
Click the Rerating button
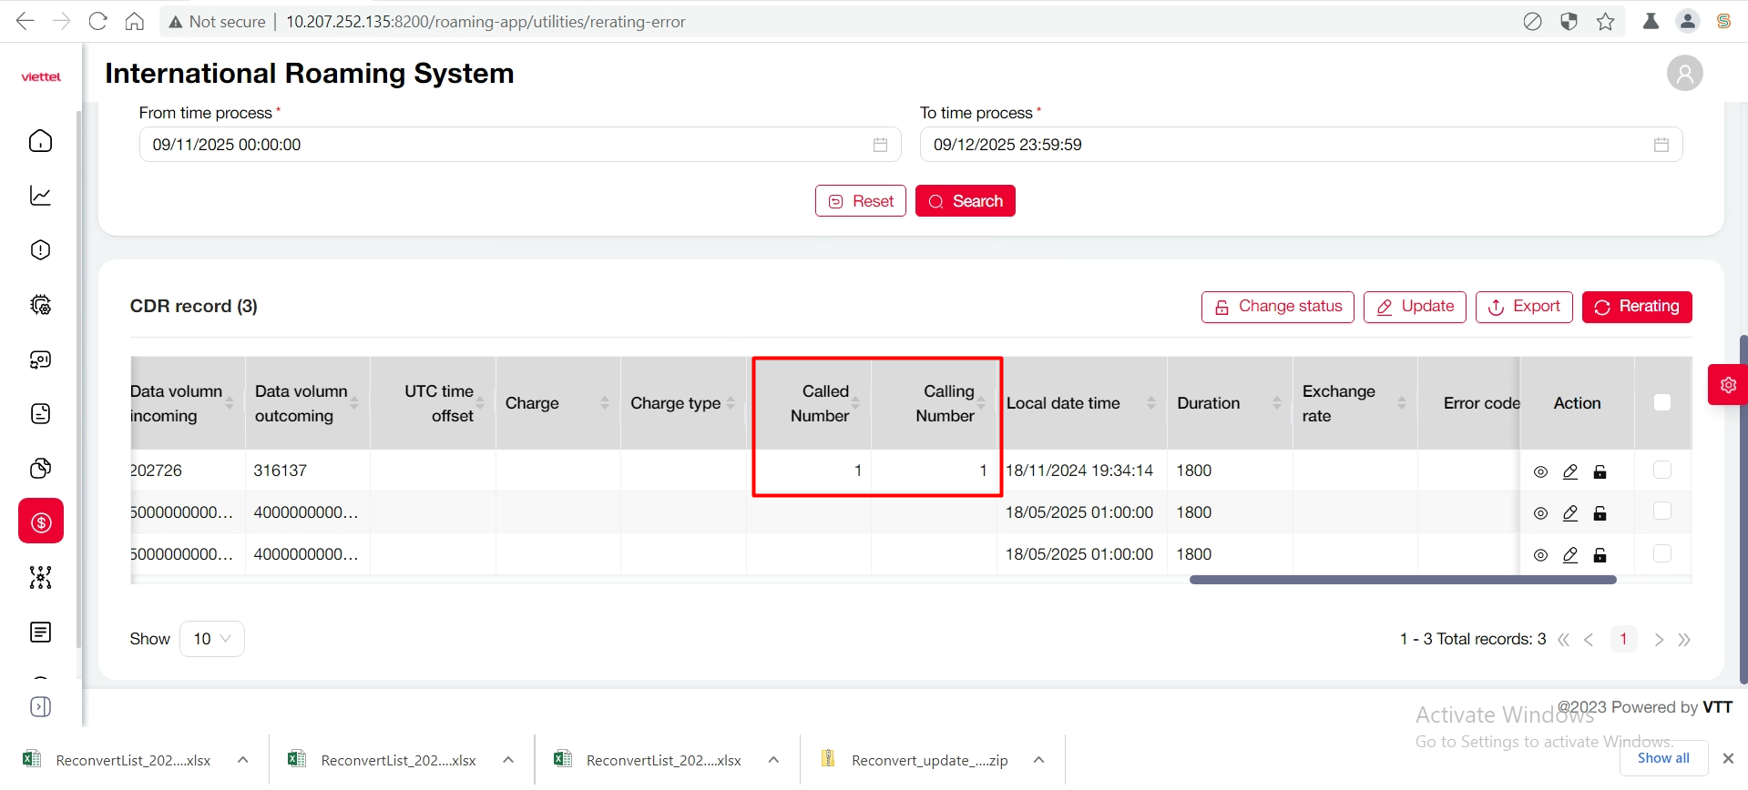pyautogui.click(x=1636, y=307)
